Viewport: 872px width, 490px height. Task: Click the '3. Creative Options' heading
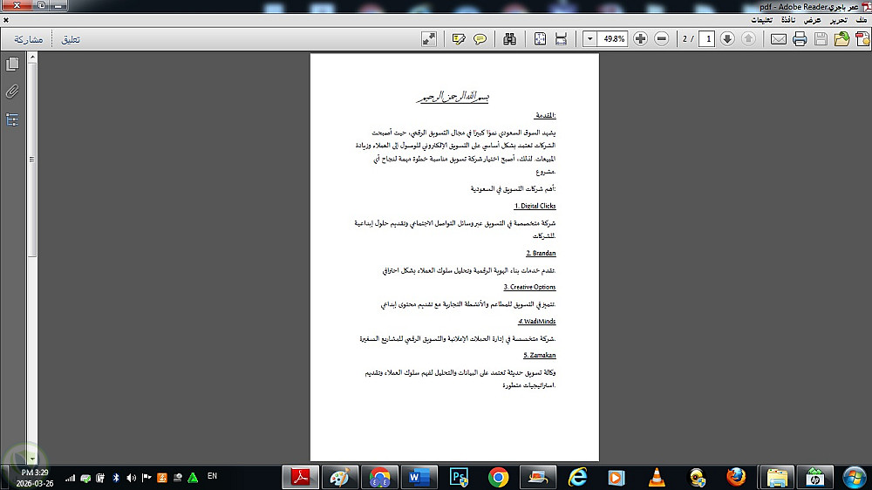pos(529,287)
